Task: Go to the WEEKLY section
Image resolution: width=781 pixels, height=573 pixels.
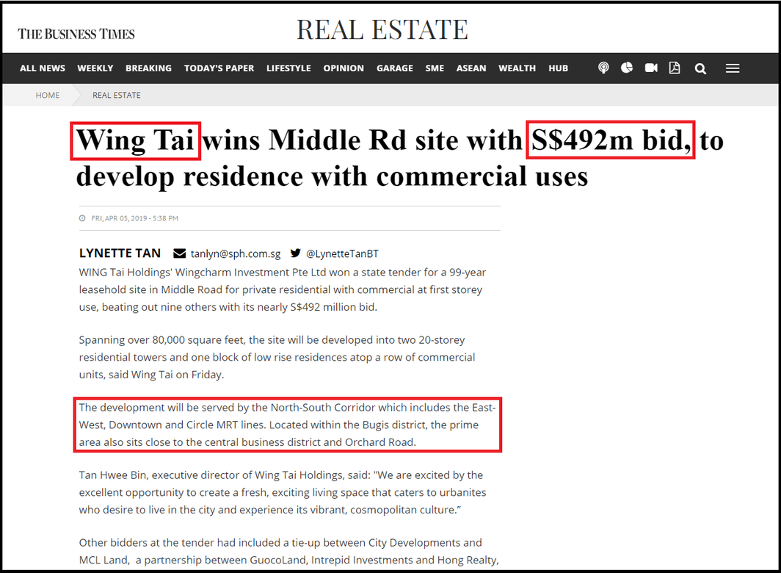Action: coord(95,68)
